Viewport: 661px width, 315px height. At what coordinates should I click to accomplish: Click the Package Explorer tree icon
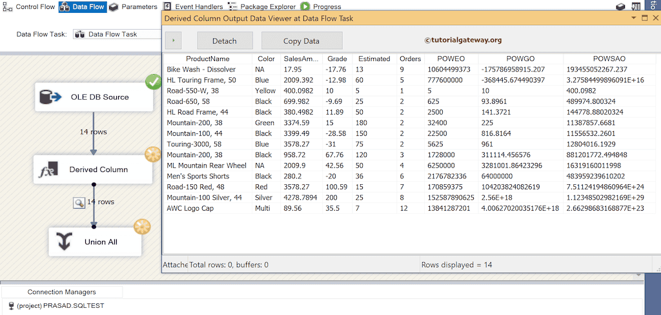232,6
